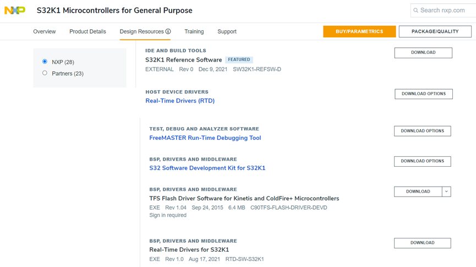Go to the Training tab
This screenshot has width=476, height=267.
click(194, 31)
